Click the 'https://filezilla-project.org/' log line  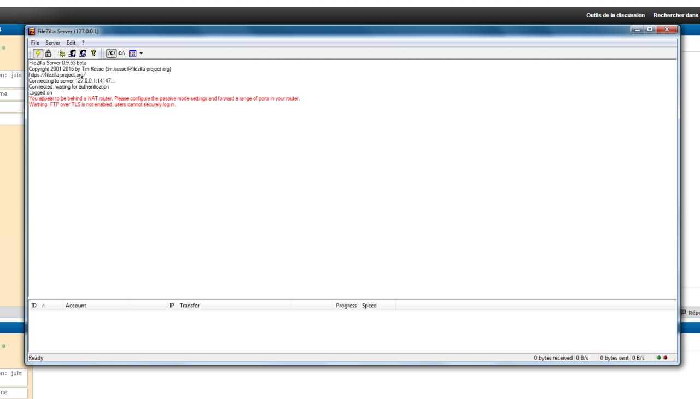point(57,75)
